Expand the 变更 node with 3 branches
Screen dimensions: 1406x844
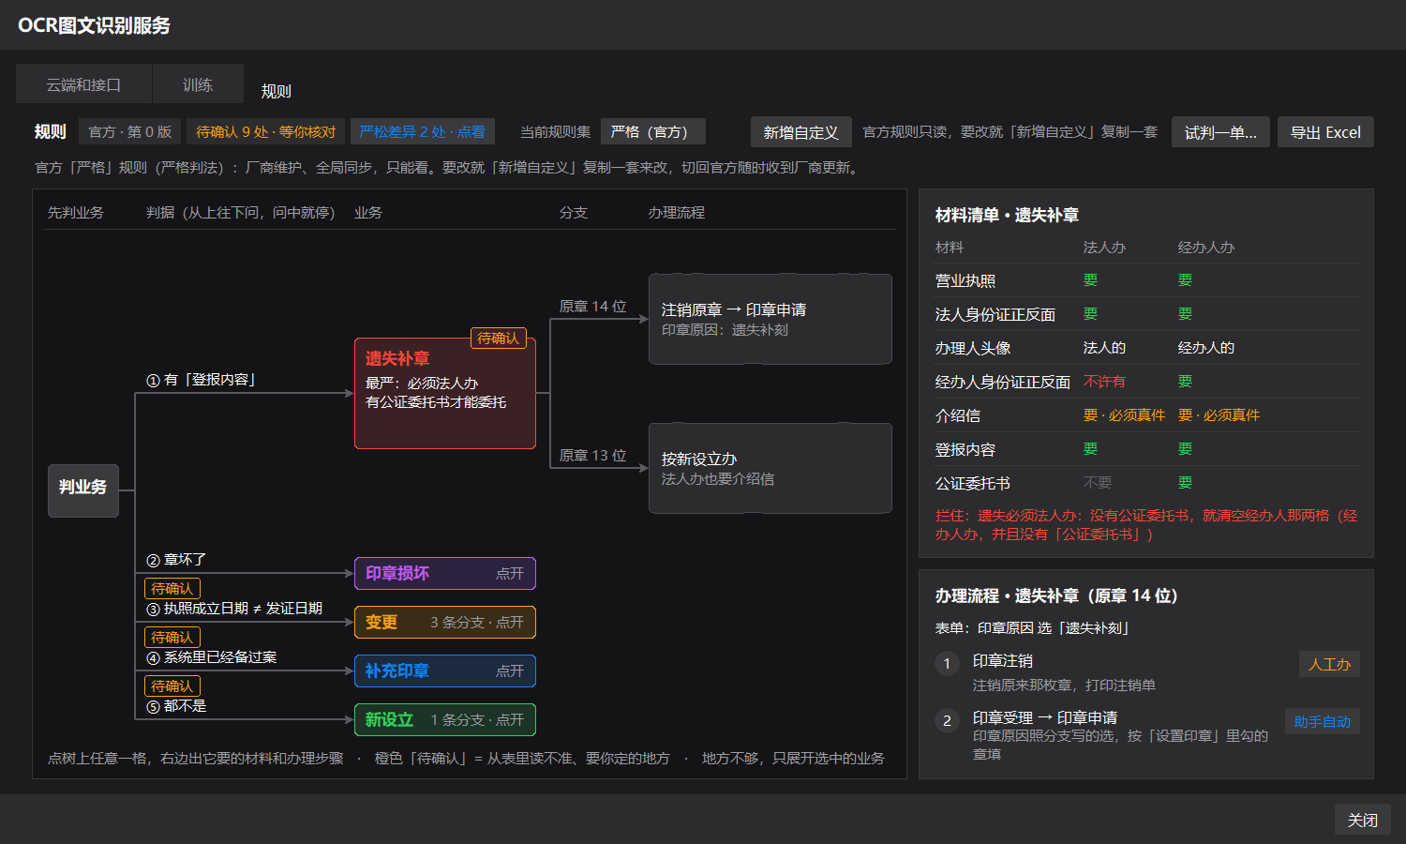445,622
